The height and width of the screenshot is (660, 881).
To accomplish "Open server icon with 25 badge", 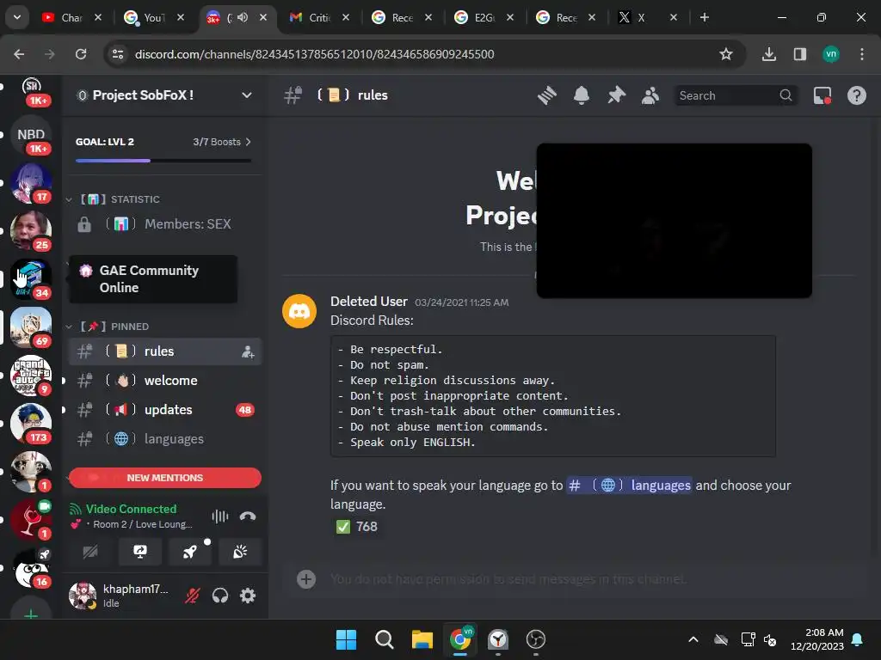I will coord(31,231).
